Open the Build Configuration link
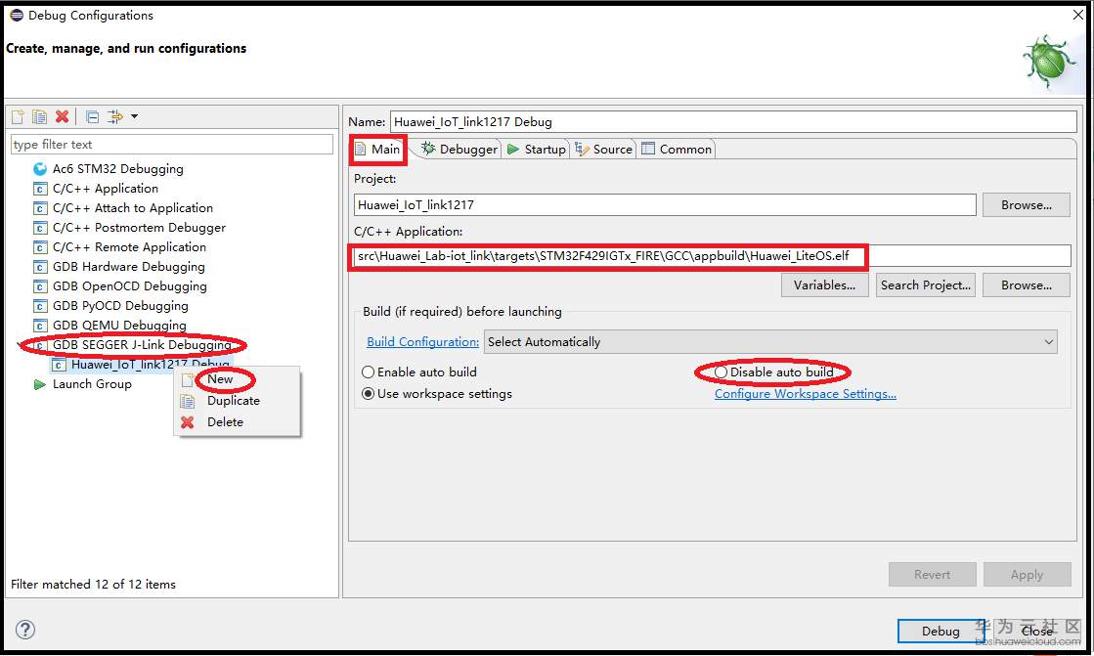 [x=422, y=342]
